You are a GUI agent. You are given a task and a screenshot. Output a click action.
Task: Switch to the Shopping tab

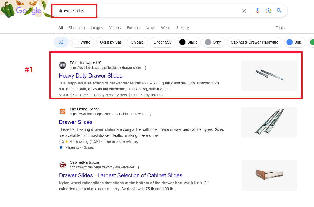coord(76,28)
